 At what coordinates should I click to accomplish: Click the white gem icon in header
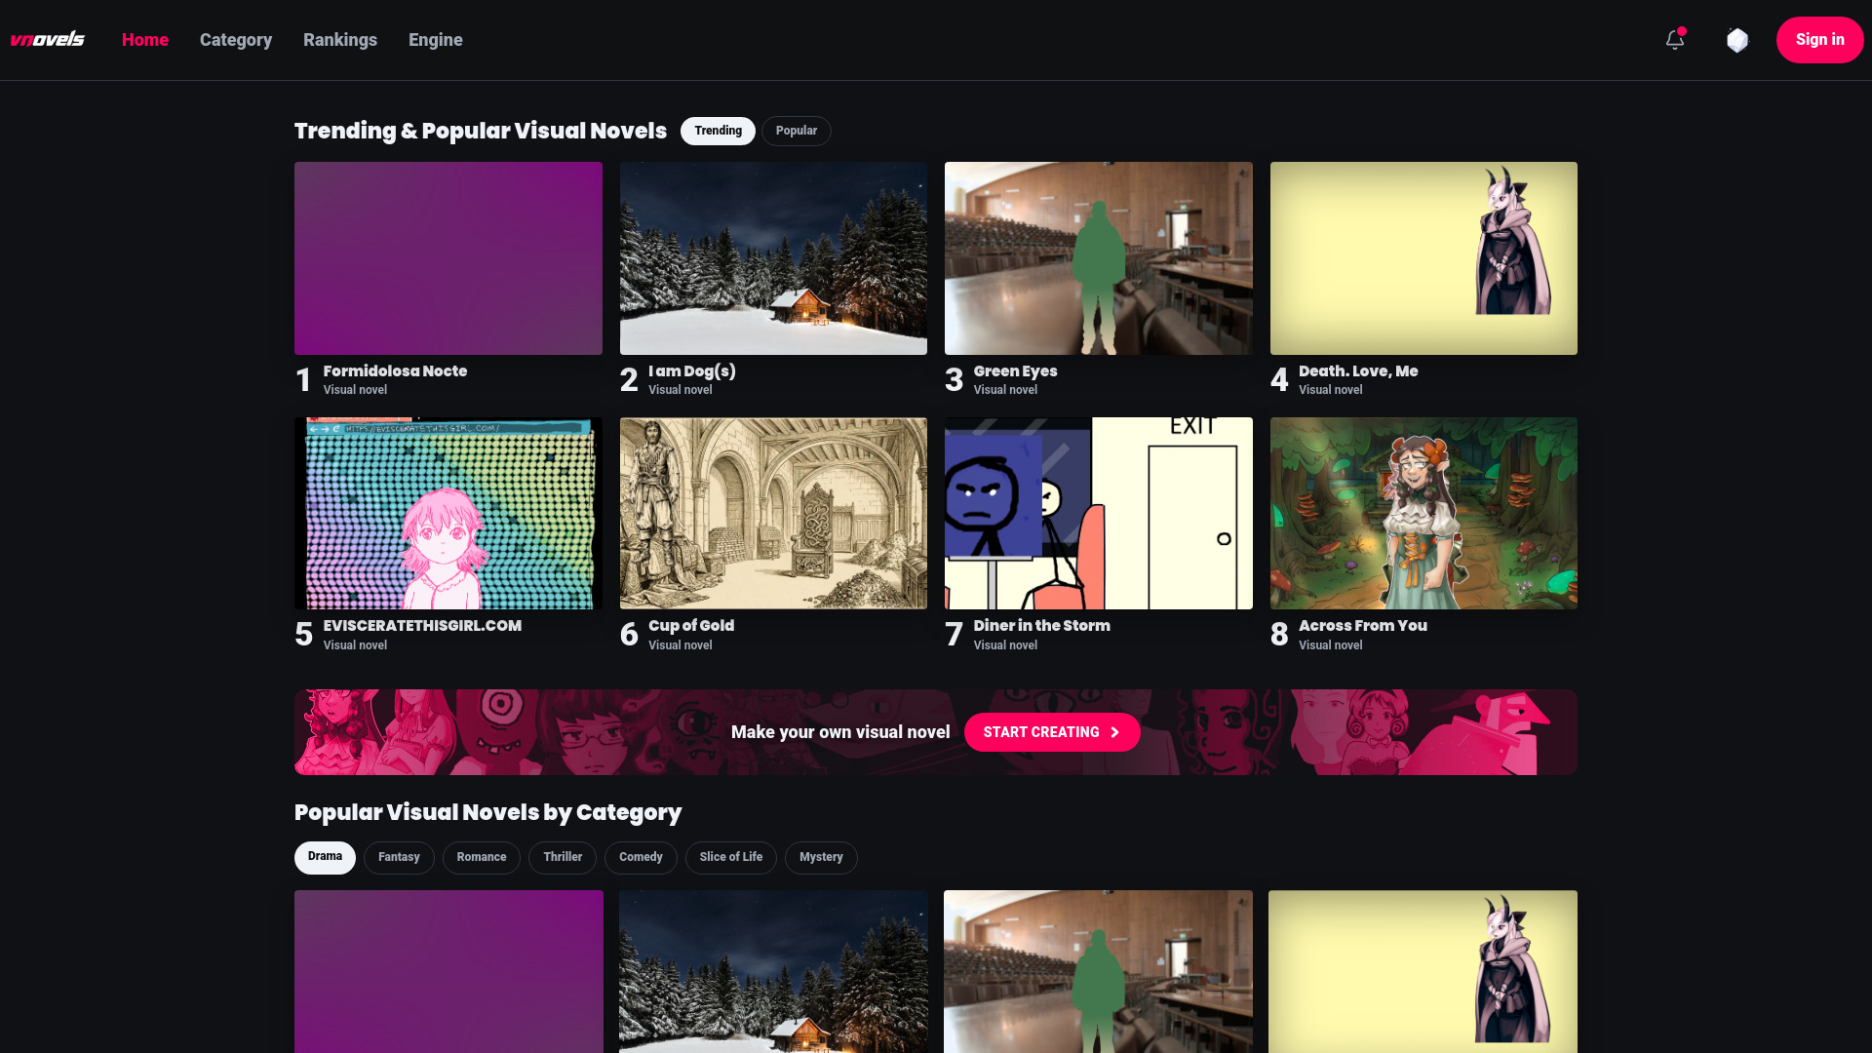click(x=1737, y=40)
